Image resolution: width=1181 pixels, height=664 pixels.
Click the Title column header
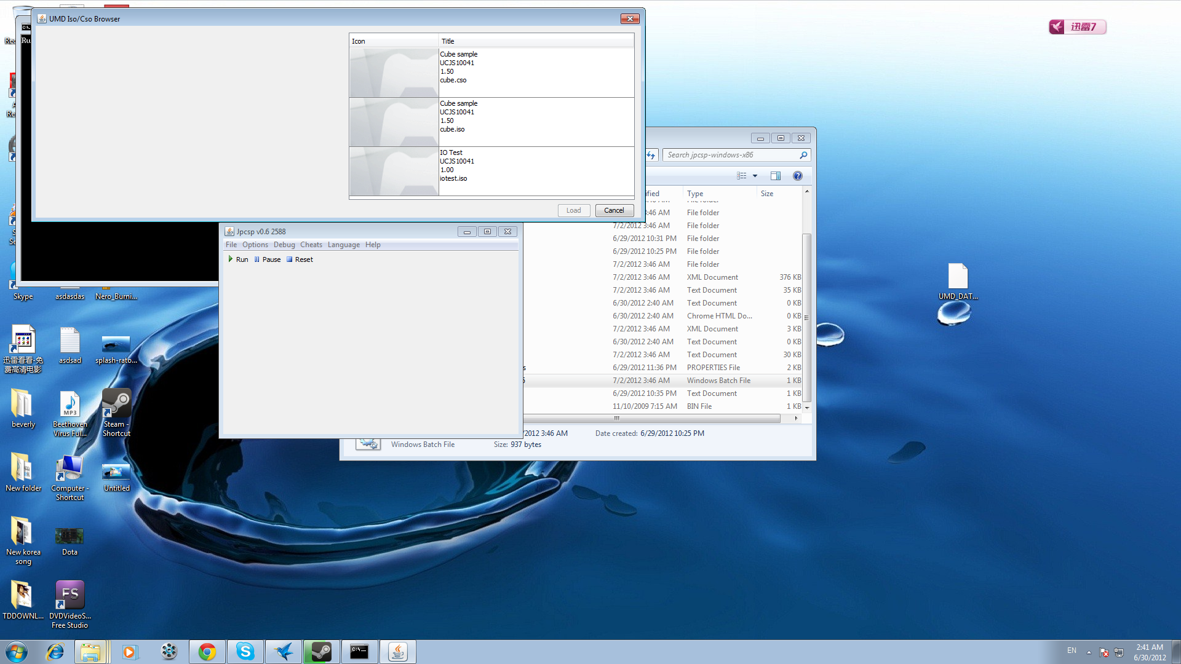tap(535, 41)
